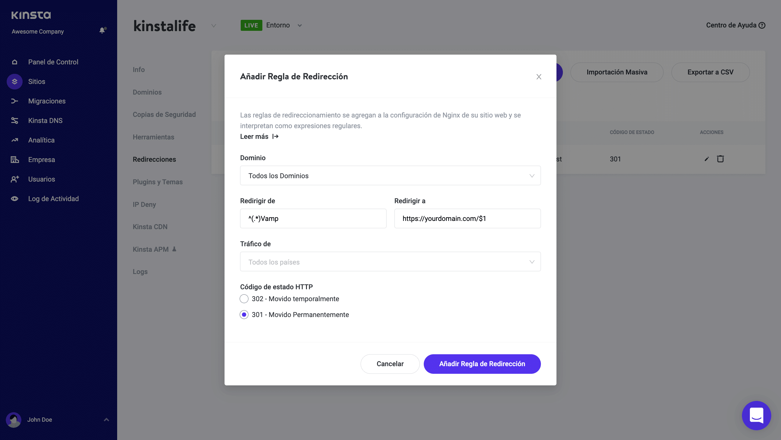The width and height of the screenshot is (781, 440).
Task: Open the Intercom chat bubble
Action: tap(756, 415)
